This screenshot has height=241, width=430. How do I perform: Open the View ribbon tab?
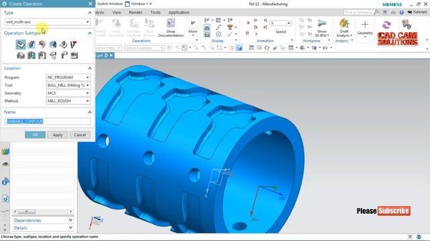tap(116, 13)
